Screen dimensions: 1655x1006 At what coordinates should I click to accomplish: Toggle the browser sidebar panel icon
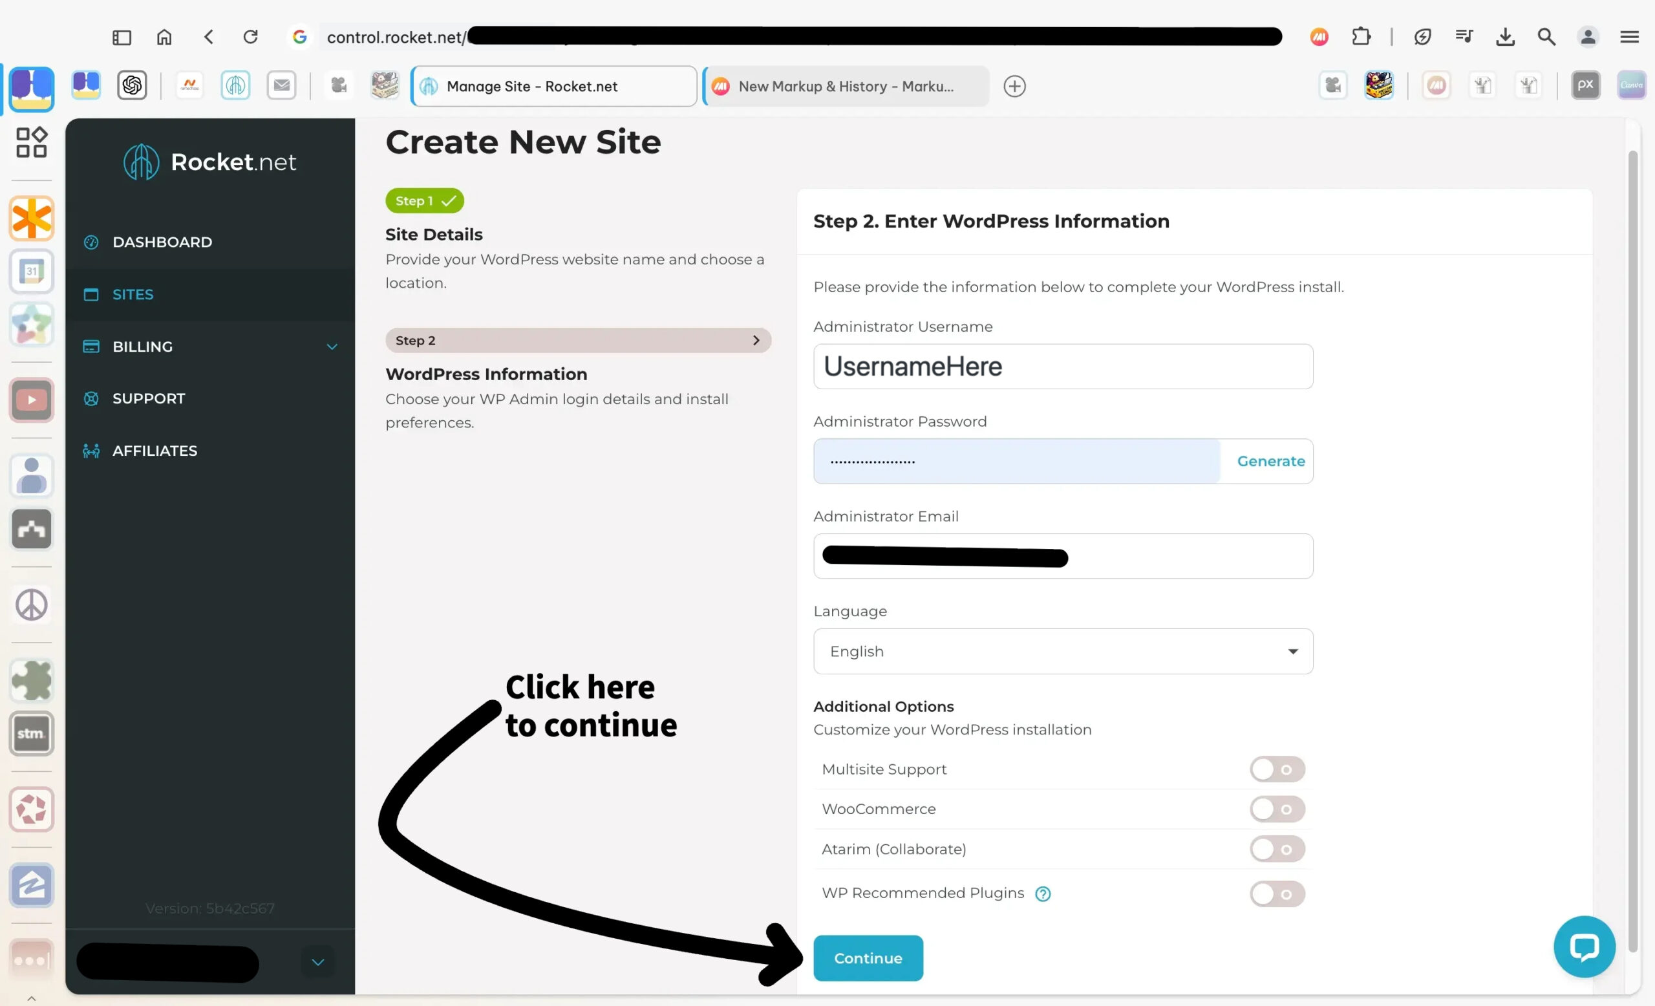coord(122,37)
